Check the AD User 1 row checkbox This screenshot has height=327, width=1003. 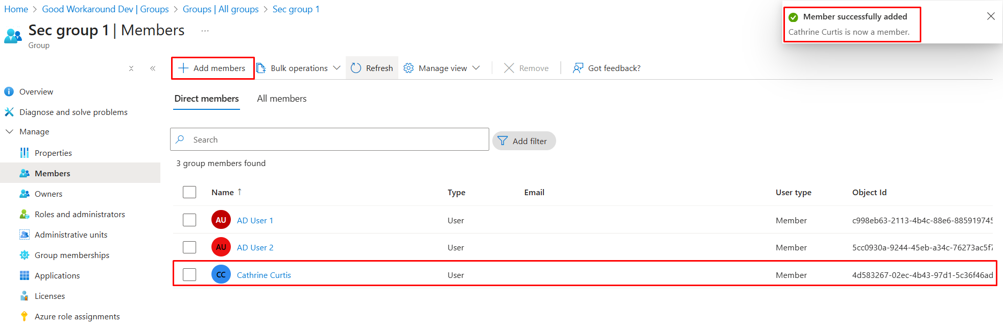(x=189, y=220)
